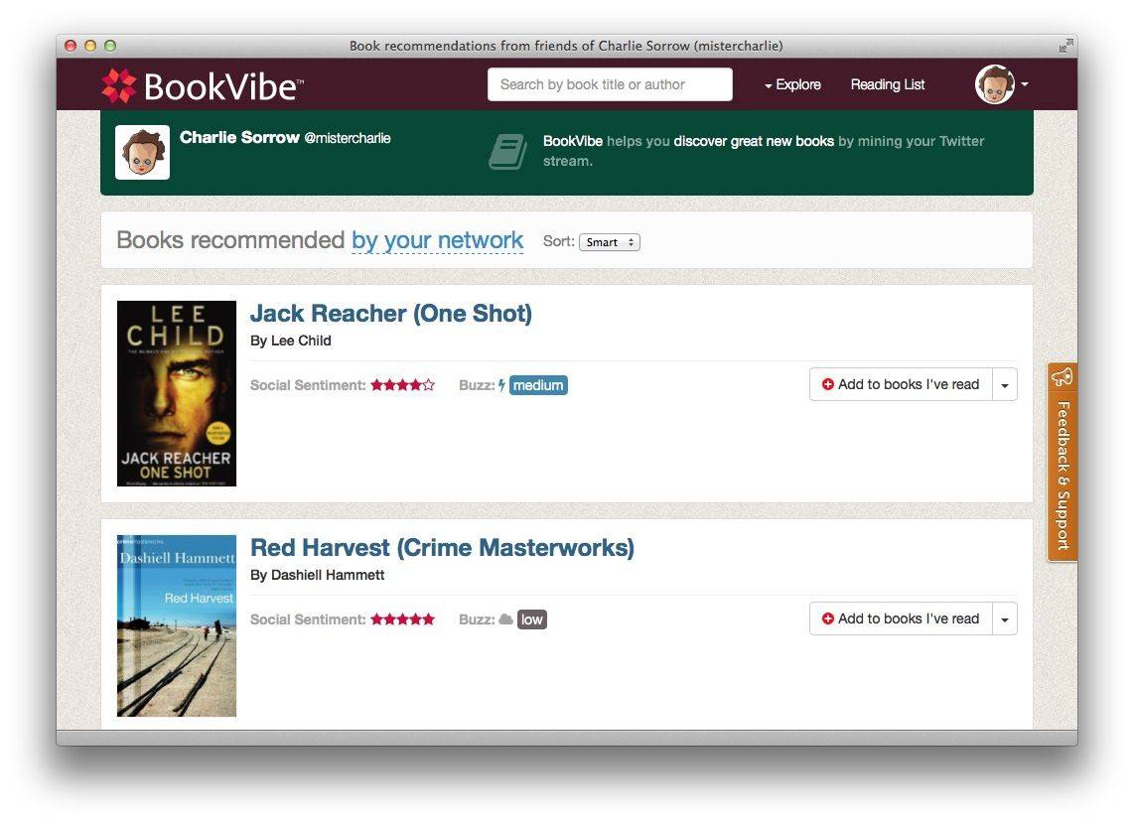Click the 'By Dashiell Hammett' author text

click(x=318, y=575)
